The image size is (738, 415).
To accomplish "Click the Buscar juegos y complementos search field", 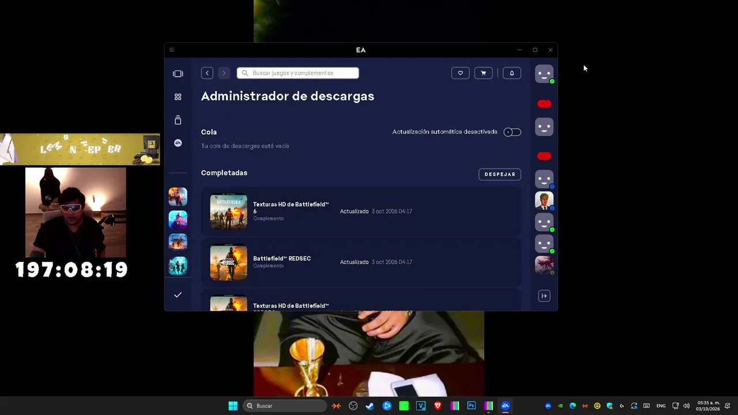I will coord(298,73).
